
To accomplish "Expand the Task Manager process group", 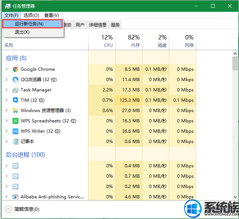I will 6,90.
